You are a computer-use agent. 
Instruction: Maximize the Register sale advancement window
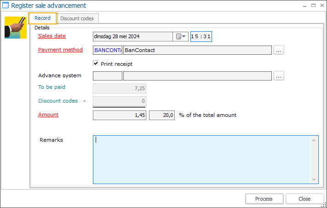pos(313,6)
